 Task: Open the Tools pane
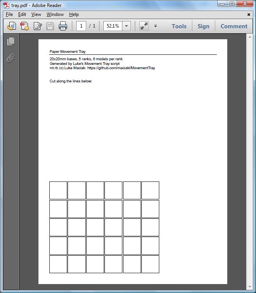click(x=179, y=26)
